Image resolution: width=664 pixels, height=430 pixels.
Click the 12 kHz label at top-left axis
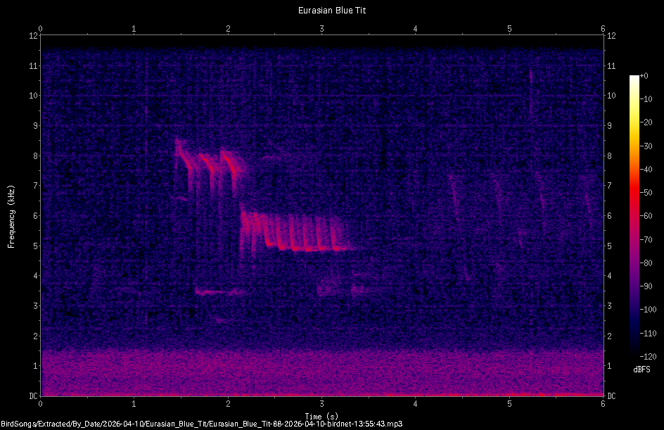[32, 37]
